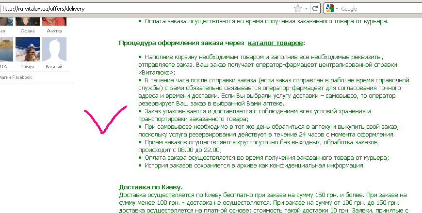Image resolution: width=422 pixels, height=213 pixels.
Task: Open Василий's default avatar profile picture
Action: click(x=54, y=49)
